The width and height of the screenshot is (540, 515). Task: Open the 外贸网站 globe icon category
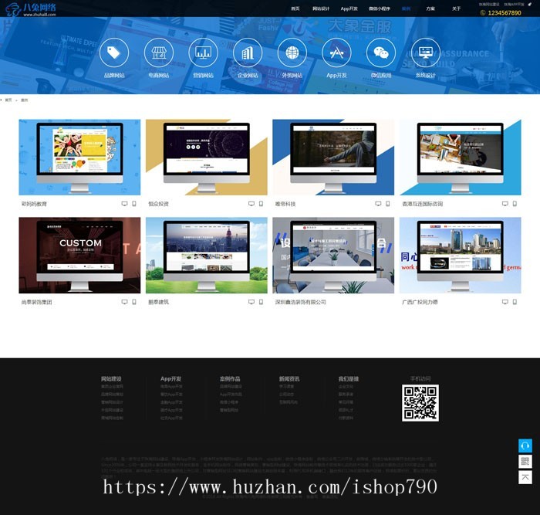coord(292,53)
